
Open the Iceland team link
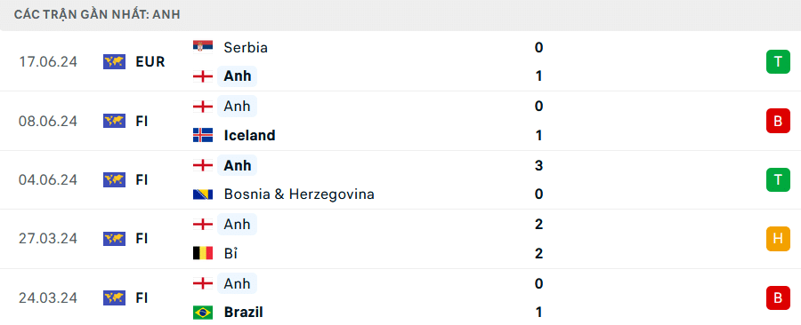[250, 135]
